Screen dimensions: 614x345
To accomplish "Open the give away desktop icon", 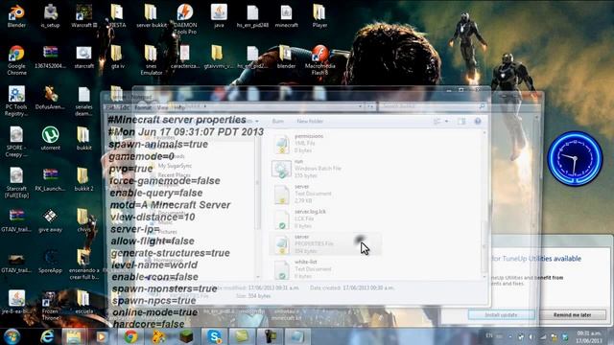I will click(x=50, y=220).
